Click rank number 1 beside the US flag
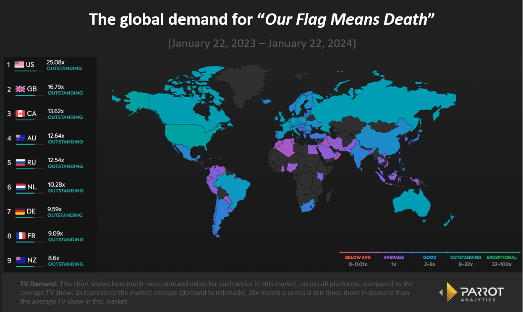This screenshot has height=312, width=523. [x=8, y=65]
